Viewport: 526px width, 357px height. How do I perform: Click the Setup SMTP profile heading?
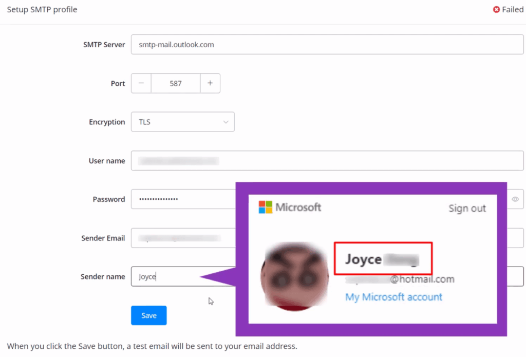(42, 9)
